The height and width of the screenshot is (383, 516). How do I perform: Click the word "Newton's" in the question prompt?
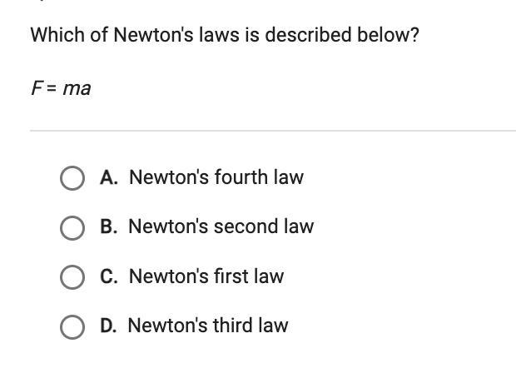point(146,36)
